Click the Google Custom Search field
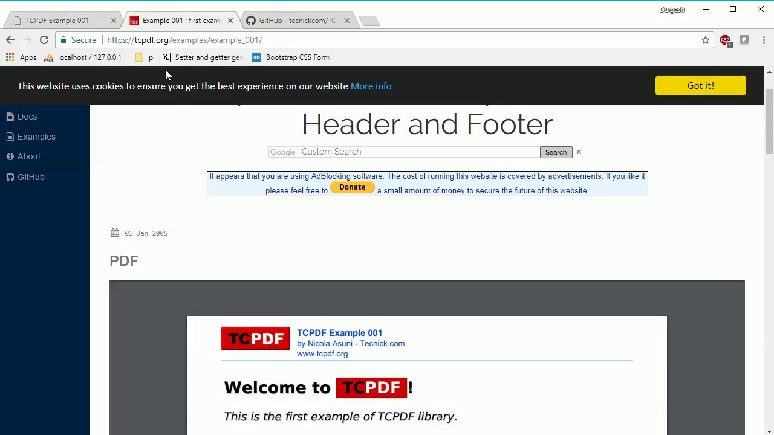Screen dimensions: 774x435 pos(404,152)
